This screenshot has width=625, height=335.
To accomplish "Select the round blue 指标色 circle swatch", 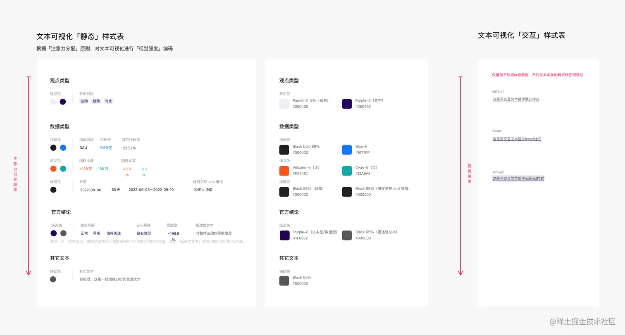I will point(63,148).
